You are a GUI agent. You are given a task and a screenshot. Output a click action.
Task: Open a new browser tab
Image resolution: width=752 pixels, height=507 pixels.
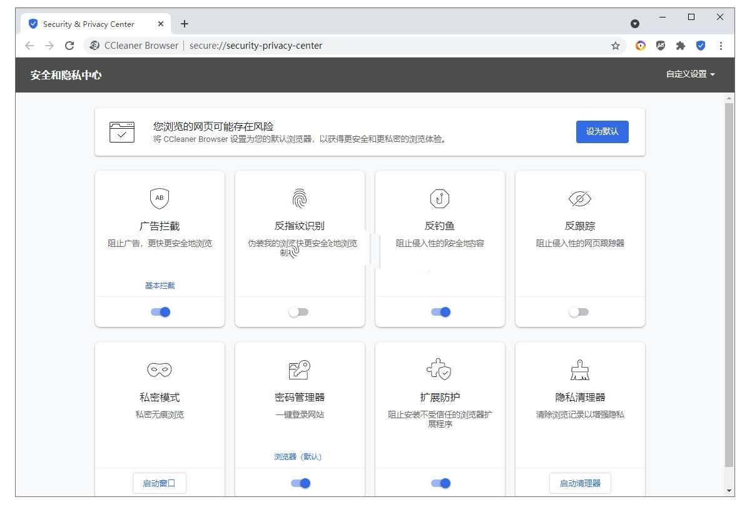184,24
